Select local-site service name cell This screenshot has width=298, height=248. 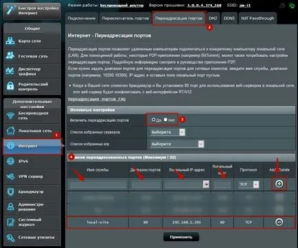pos(98,222)
